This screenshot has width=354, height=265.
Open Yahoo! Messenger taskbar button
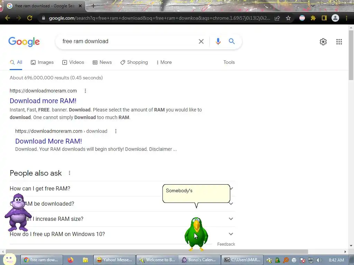pyautogui.click(x=114, y=260)
